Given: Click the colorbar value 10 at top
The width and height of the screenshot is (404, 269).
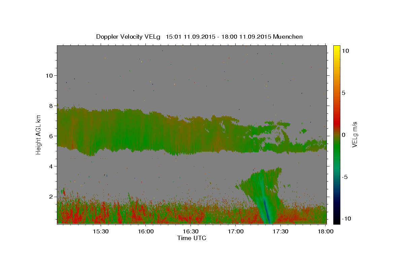Looking at the screenshot, I should [x=345, y=51].
